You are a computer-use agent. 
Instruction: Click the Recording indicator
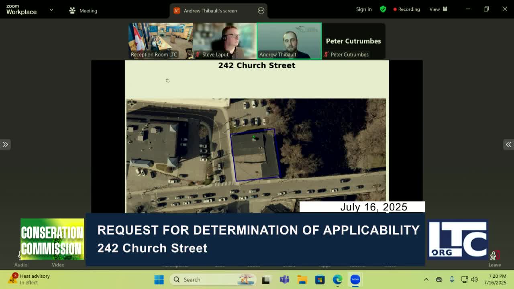click(406, 9)
